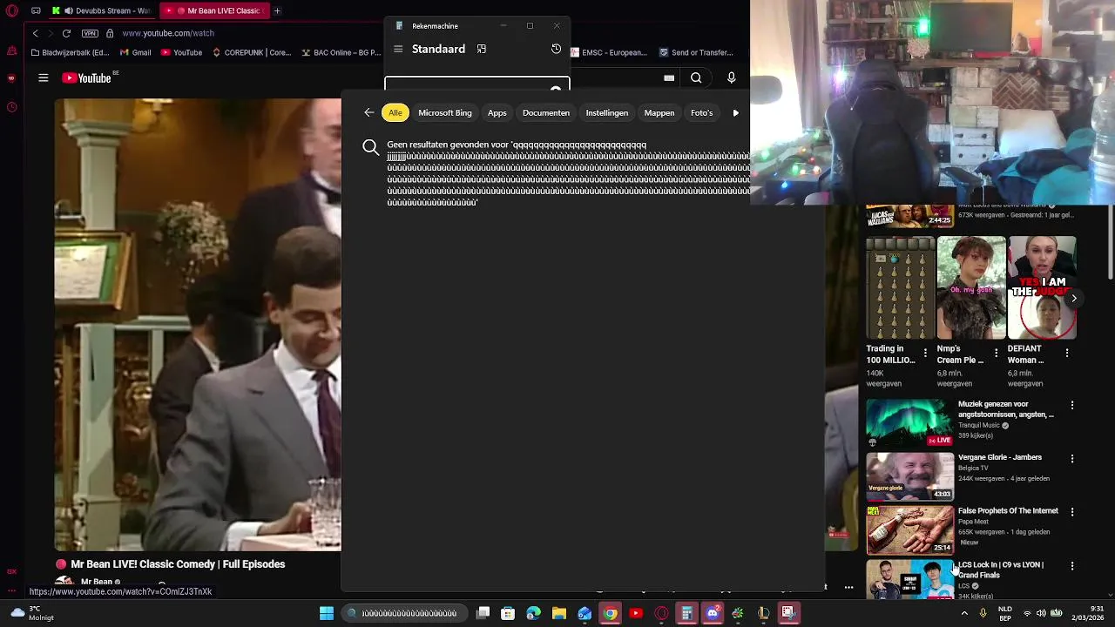This screenshot has height=627, width=1115.
Task: Open volume control in system tray
Action: coord(1041,613)
